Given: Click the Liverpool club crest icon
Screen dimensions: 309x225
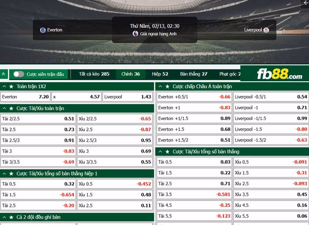Looking at the screenshot, I should coord(266,30).
